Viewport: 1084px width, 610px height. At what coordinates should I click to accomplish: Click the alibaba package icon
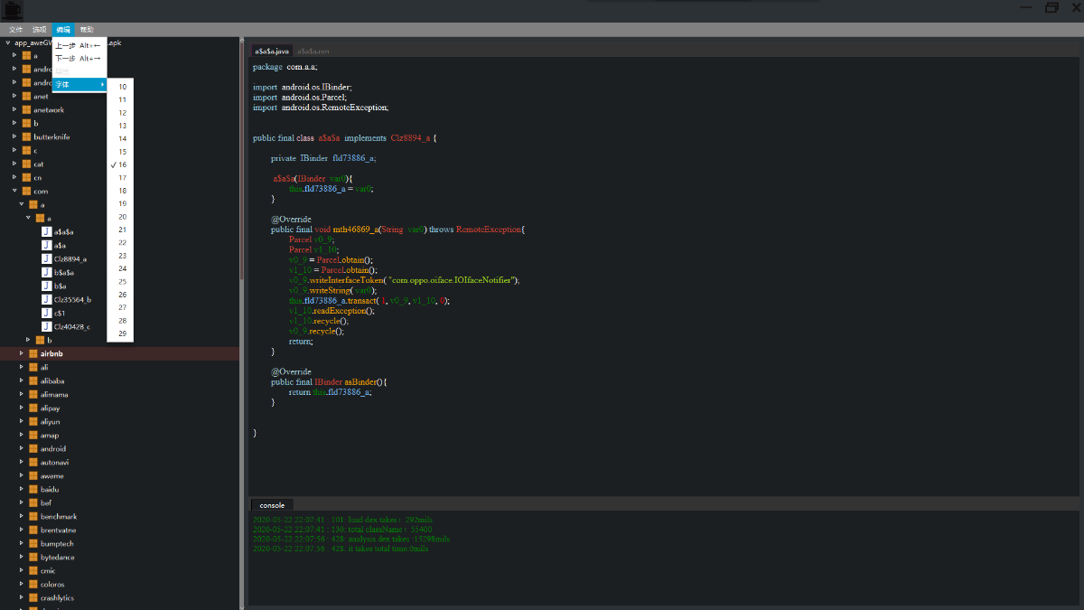tap(33, 380)
